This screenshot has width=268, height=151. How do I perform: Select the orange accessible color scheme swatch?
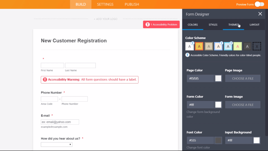(199, 46)
